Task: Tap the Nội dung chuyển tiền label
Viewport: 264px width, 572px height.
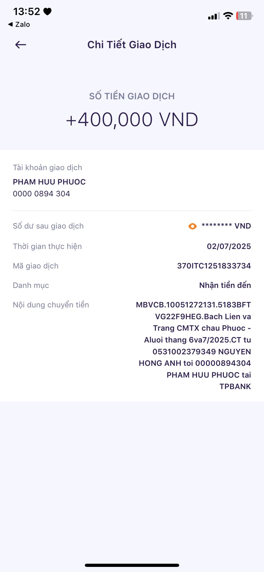Action: (x=51, y=305)
